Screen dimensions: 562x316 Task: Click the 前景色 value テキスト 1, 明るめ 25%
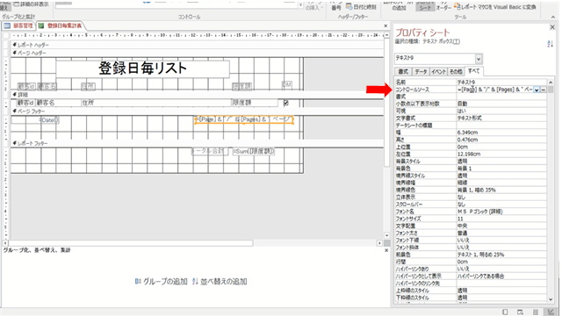(501, 255)
